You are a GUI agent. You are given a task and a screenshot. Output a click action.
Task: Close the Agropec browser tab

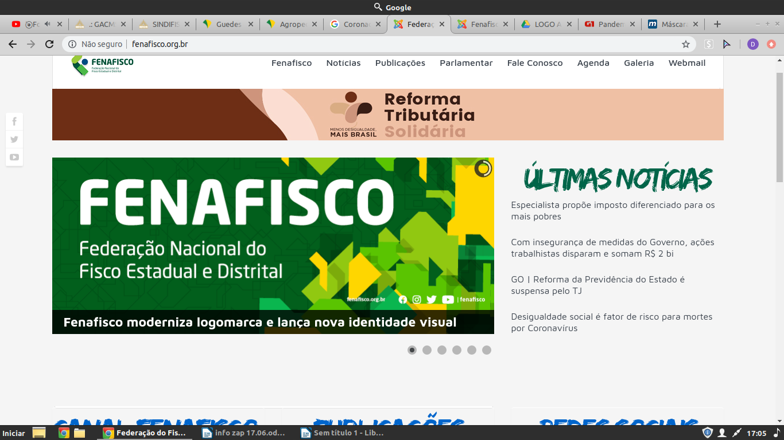pos(314,24)
